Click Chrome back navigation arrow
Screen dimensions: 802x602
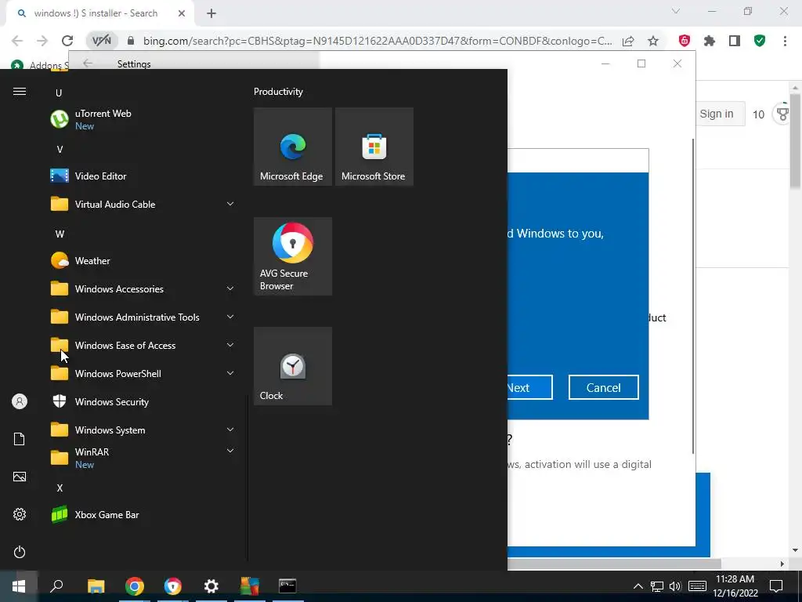17,41
